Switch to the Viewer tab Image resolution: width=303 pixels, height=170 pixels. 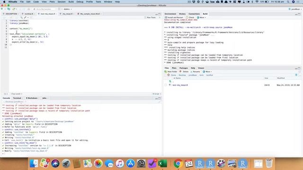(201, 68)
